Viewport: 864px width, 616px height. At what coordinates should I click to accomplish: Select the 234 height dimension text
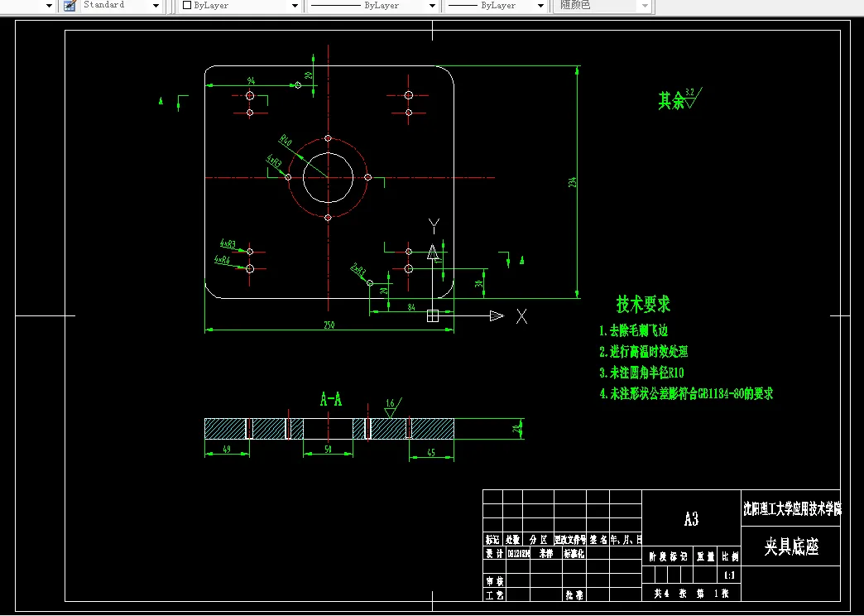coord(573,182)
